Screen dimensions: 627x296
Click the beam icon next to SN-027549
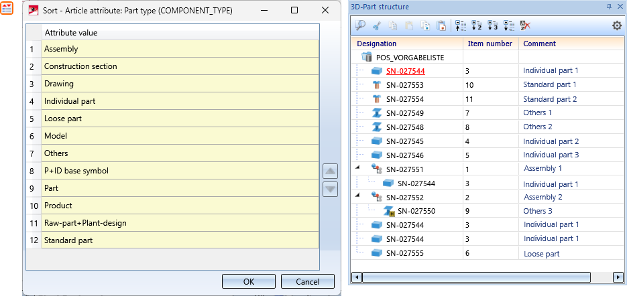377,113
